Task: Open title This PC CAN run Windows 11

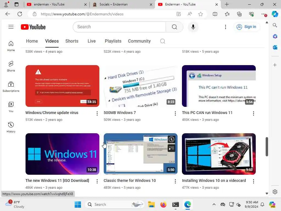Action: 207,113
